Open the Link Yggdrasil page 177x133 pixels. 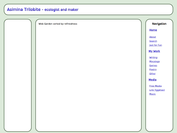pos(157,90)
